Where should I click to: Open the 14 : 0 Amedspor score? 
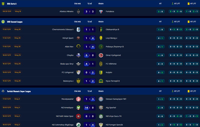pos(89,108)
